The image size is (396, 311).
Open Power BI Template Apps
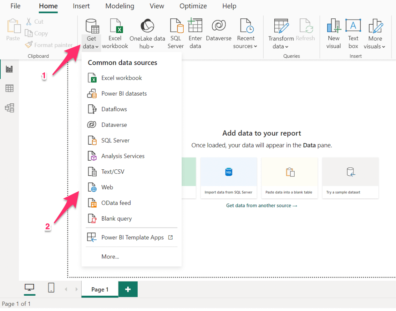click(x=131, y=237)
